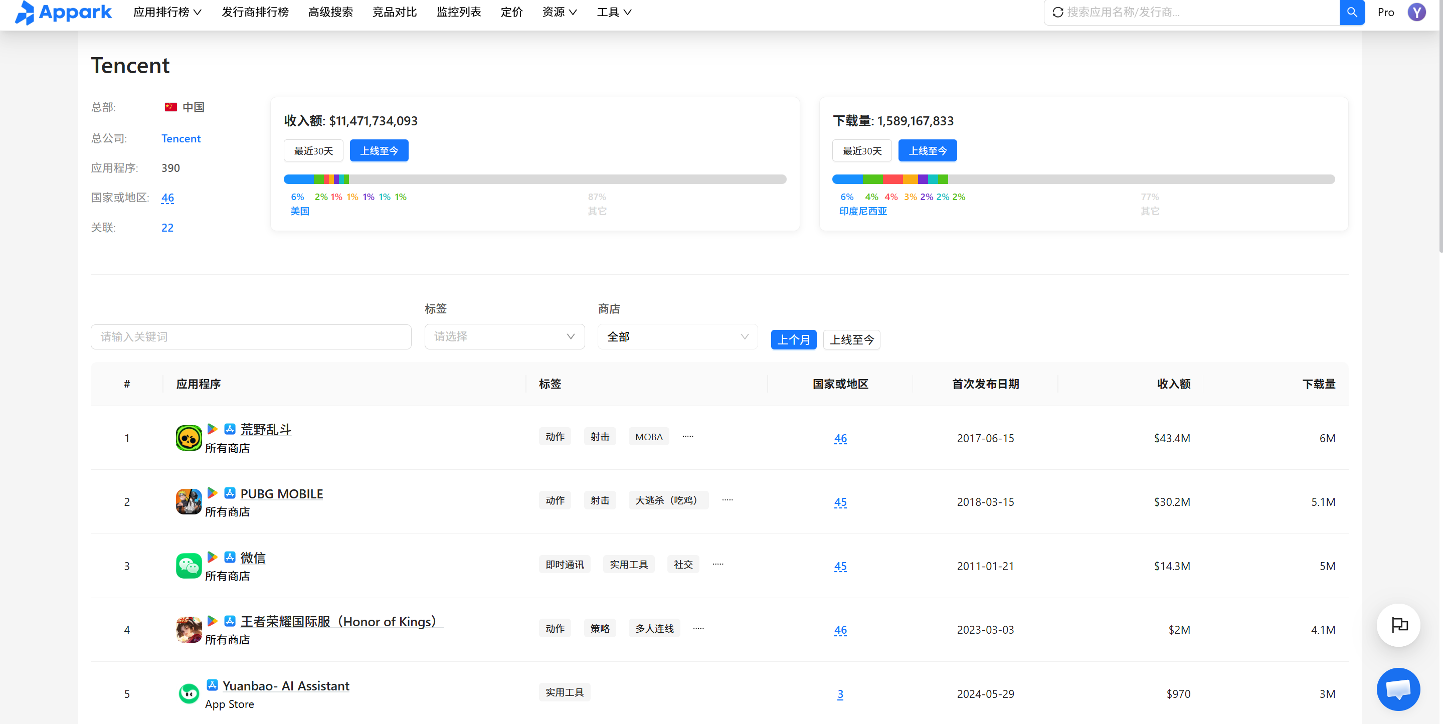Open the 资源 dropdown menu

point(559,12)
